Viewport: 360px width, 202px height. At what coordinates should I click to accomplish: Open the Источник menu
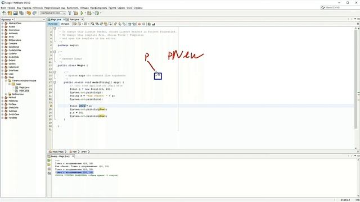pyautogui.click(x=38, y=8)
